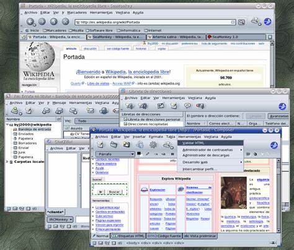Screen dimensions: 294x250
Task: Open Mensaje menu in mail window
Action: coord(59,103)
